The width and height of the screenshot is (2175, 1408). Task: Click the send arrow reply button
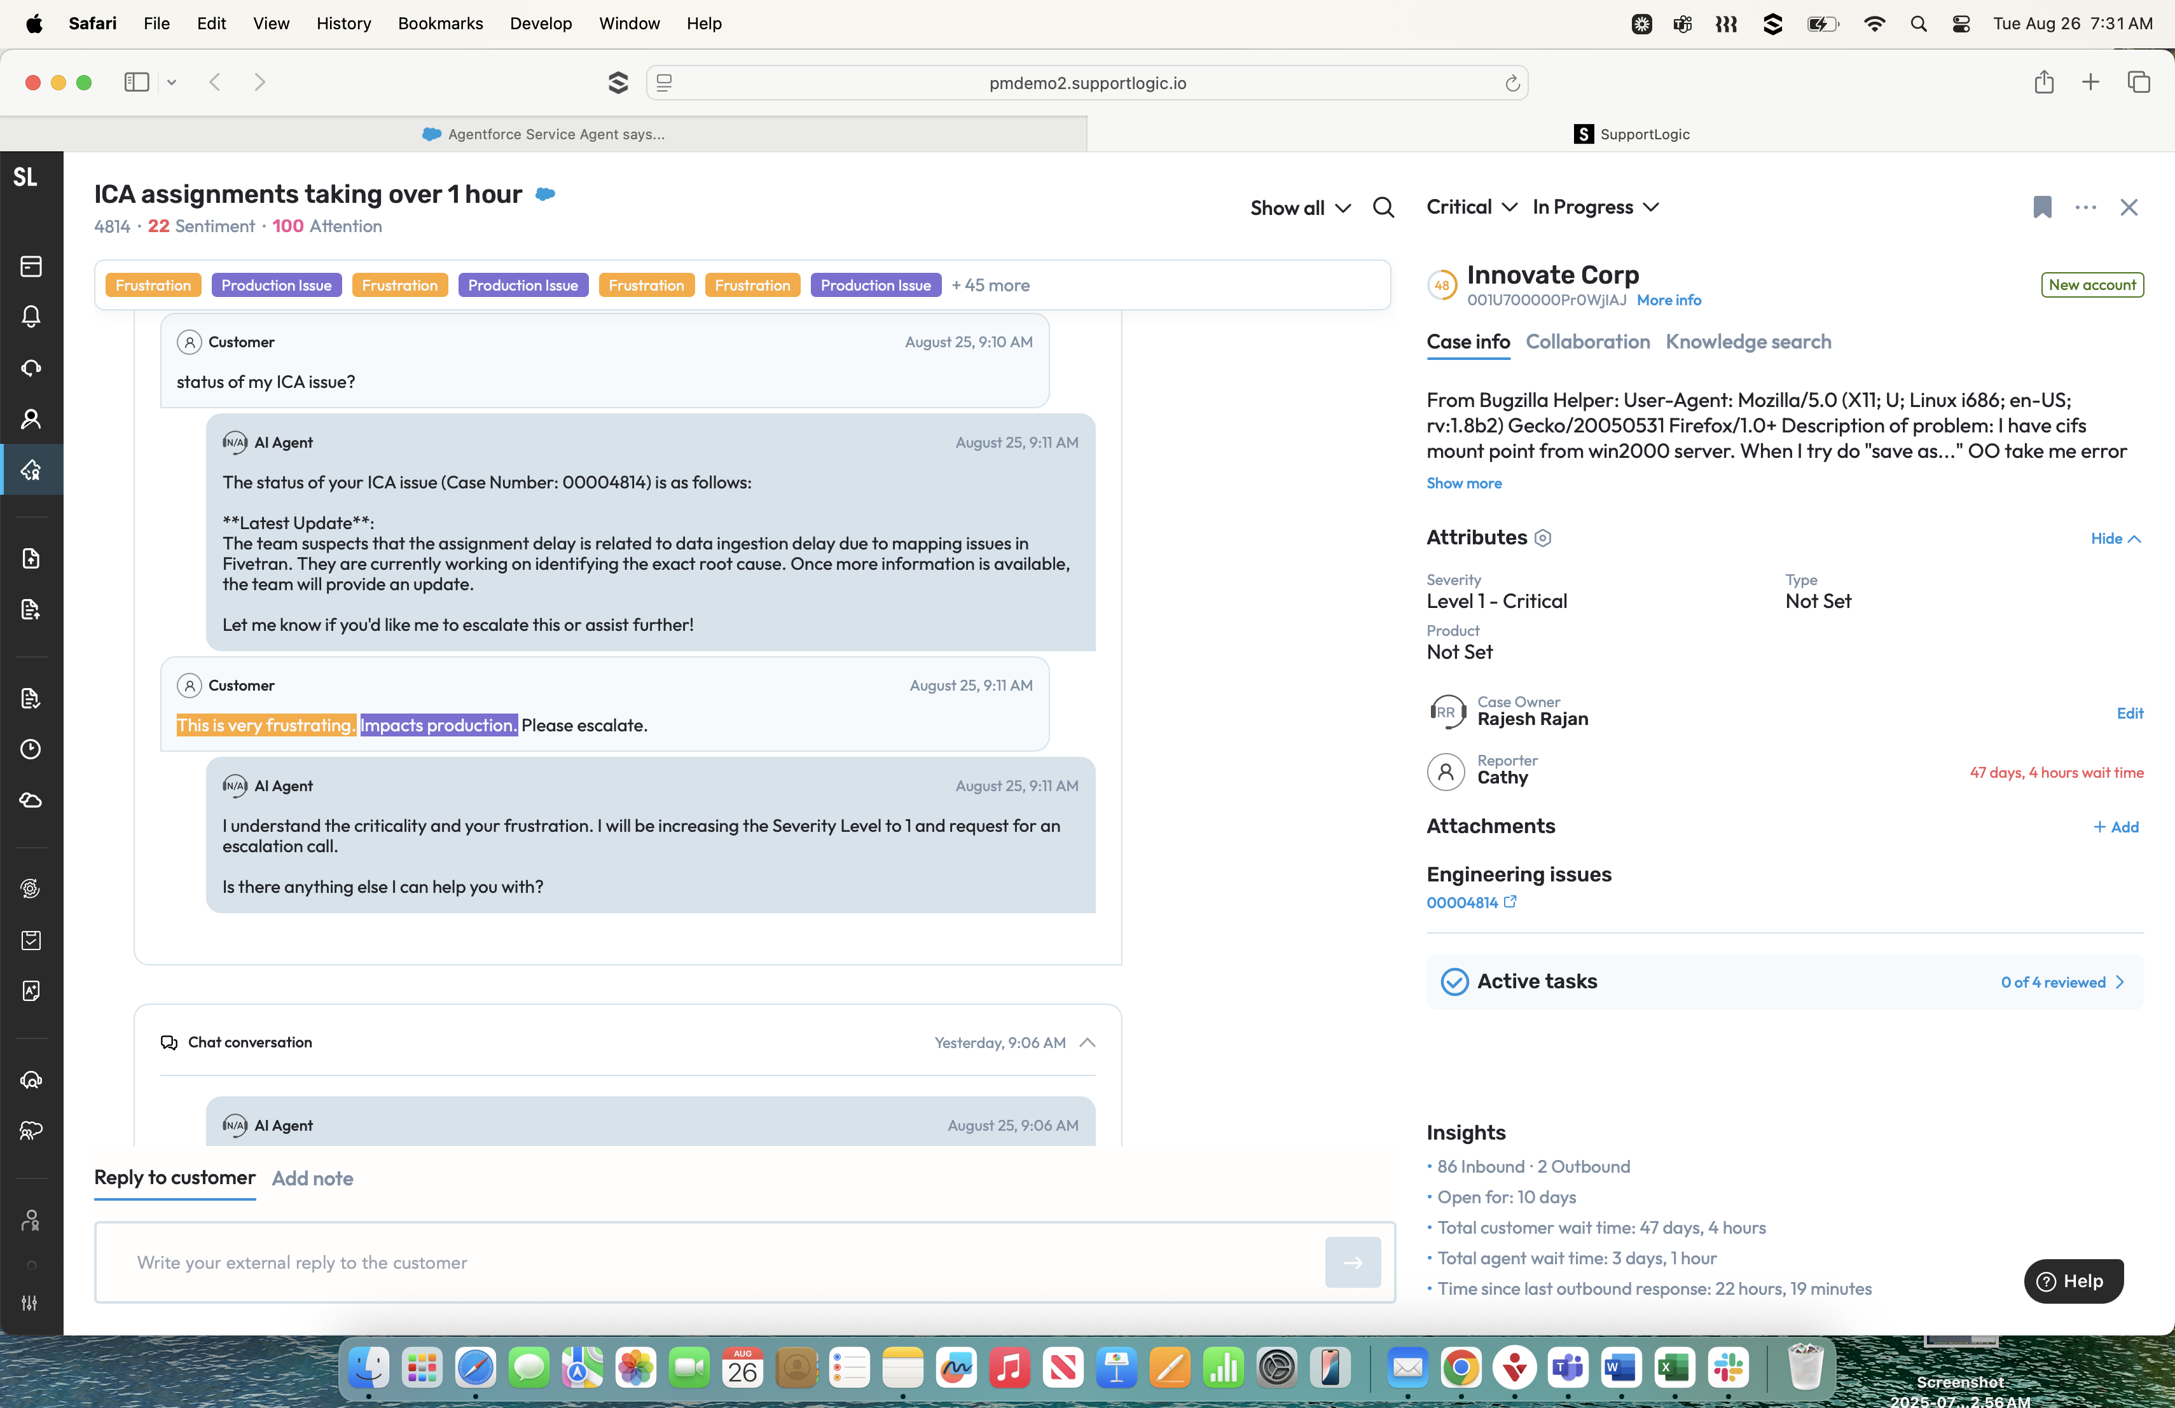click(x=1353, y=1263)
